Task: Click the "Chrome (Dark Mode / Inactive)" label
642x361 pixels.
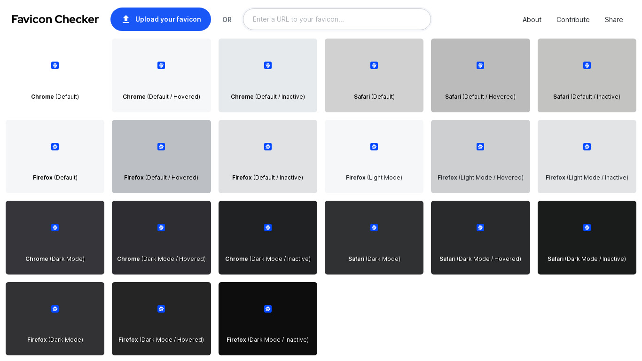Action: tap(268, 259)
